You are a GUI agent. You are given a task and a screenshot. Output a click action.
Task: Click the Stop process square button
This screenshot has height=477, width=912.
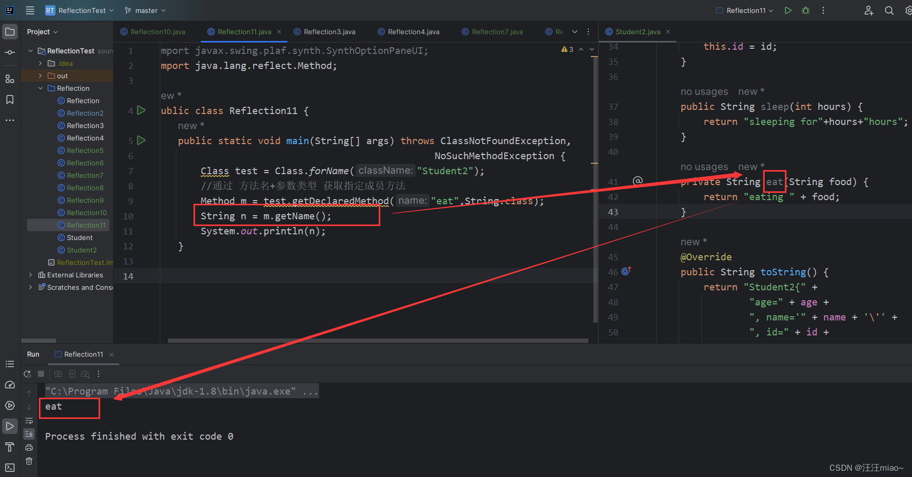41,374
